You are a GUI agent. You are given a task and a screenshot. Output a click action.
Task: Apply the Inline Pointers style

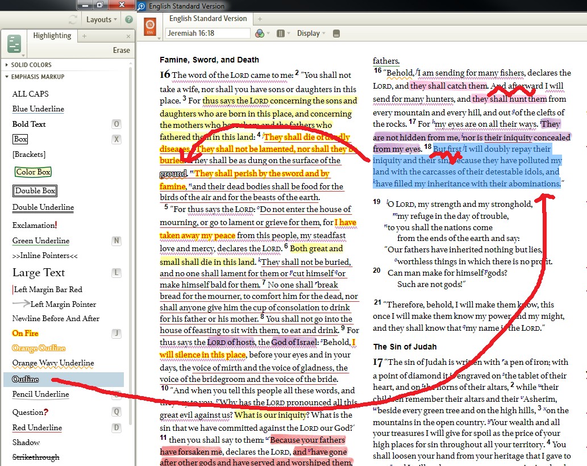(45, 256)
